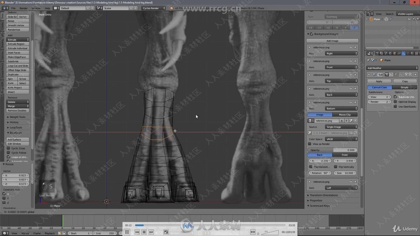Open Color Space sRGB dropdown
Viewport: 420px width, 236px height.
coord(341,139)
